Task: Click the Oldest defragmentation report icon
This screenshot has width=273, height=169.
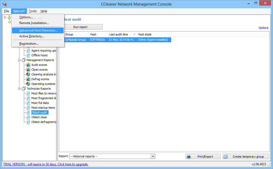Action: tap(28, 122)
